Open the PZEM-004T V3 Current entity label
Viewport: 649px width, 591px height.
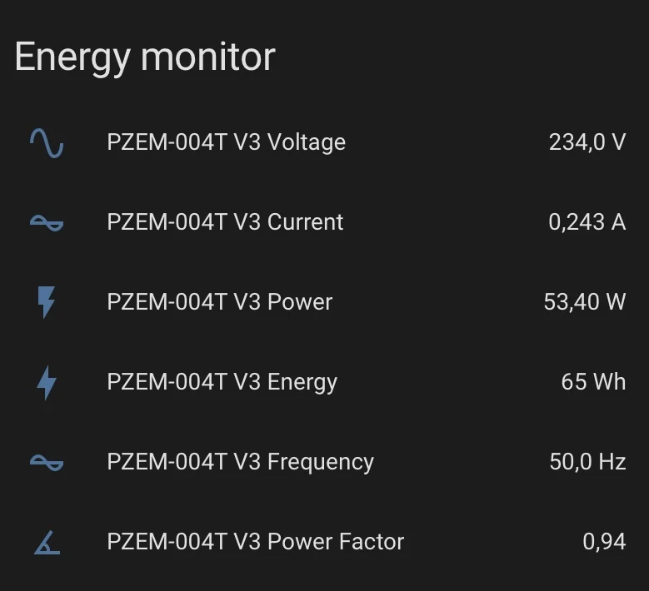[225, 222]
